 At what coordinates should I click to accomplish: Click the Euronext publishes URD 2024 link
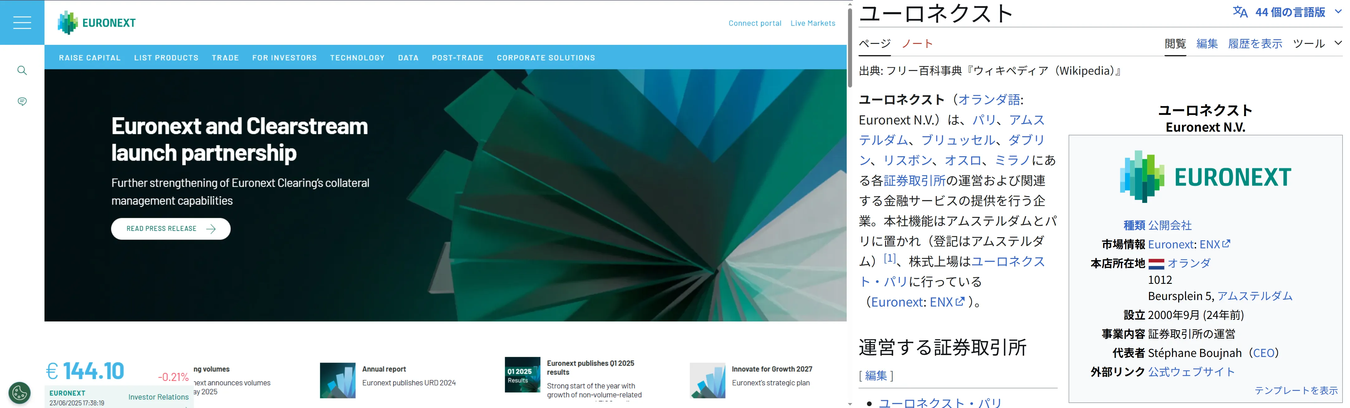[x=409, y=383]
